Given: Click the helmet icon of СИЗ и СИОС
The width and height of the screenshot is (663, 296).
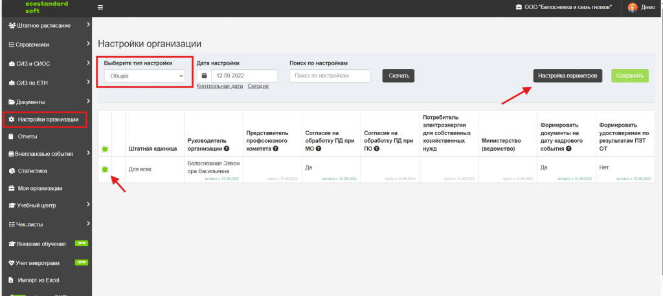Looking at the screenshot, I should pos(12,64).
